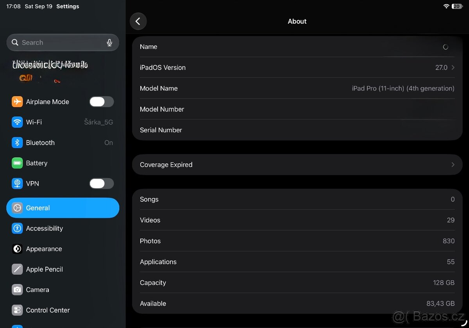Tap the orange Airplane Mode icon

tap(17, 102)
